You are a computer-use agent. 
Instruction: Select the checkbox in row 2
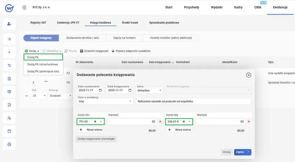click(x=28, y=83)
